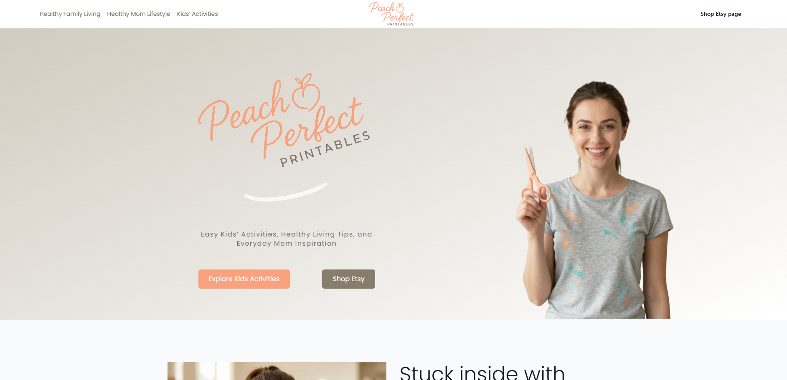Image resolution: width=787 pixels, height=380 pixels.
Task: Click the peach outline icon in hero logo
Action: [x=306, y=93]
